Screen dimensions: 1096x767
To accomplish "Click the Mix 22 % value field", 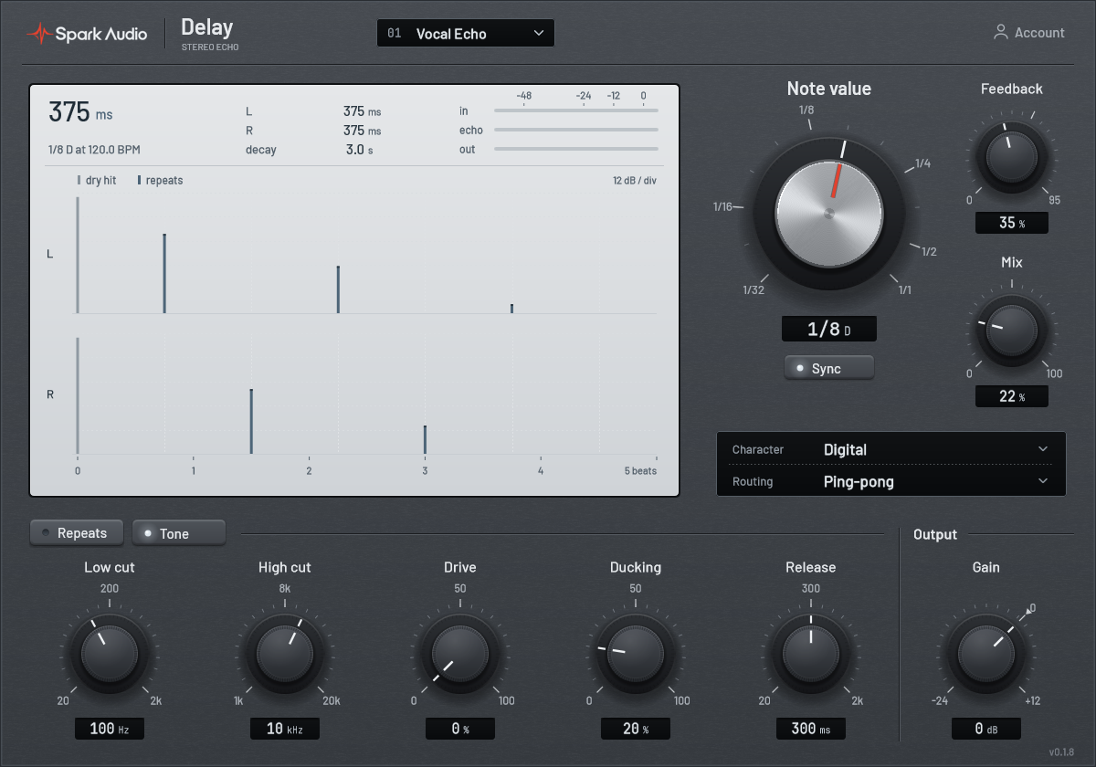I will click(1012, 396).
